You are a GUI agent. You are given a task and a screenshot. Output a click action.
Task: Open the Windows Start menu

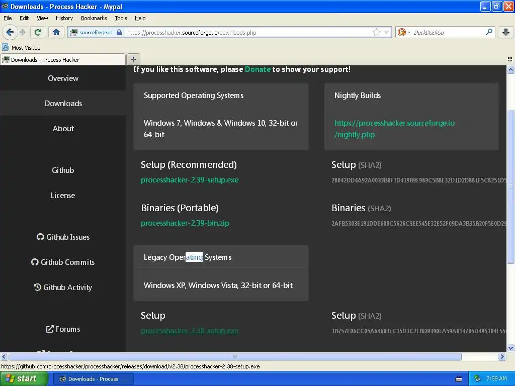(x=24, y=379)
